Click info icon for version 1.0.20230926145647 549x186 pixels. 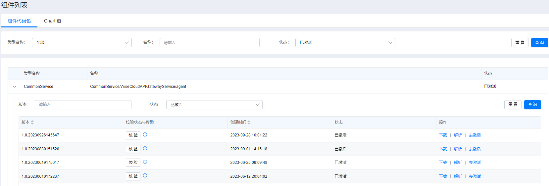[145, 134]
